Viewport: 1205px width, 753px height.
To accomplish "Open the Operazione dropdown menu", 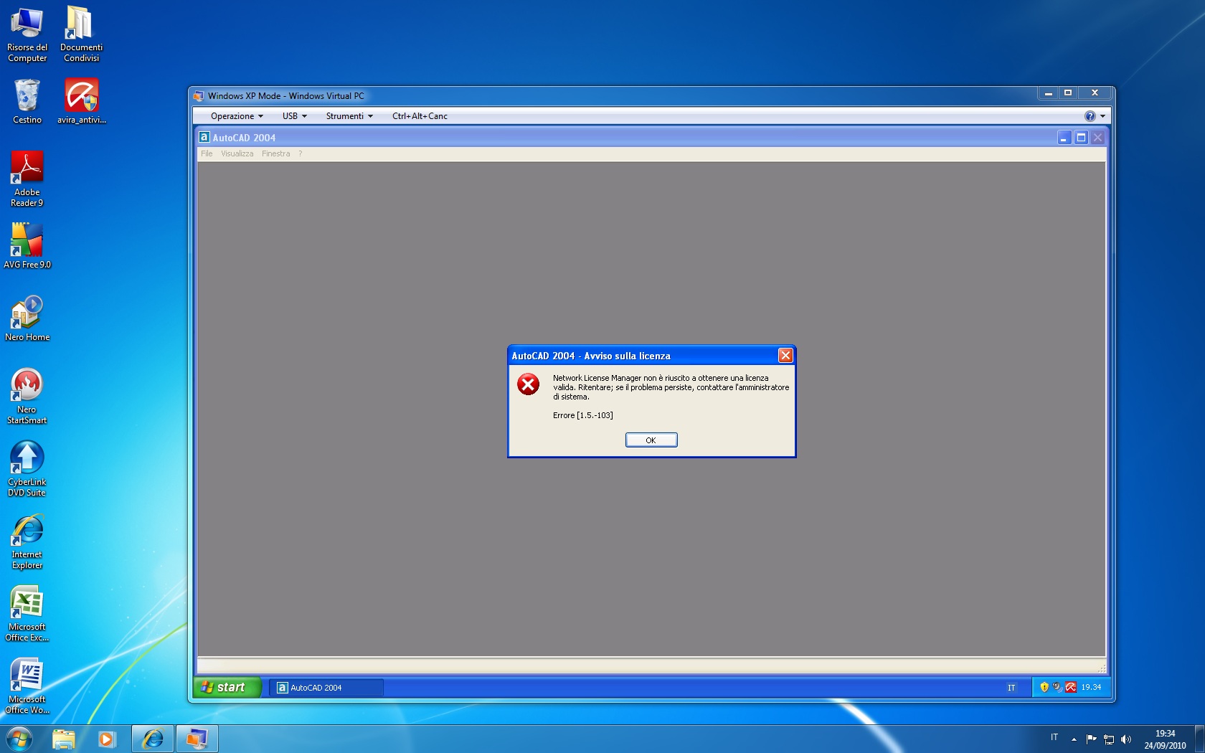I will coord(237,116).
